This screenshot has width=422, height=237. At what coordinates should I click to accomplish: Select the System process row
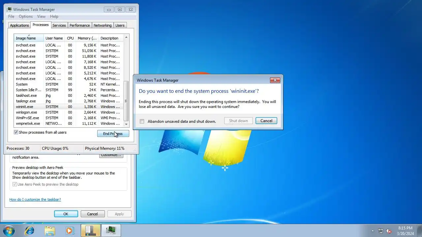click(x=69, y=84)
